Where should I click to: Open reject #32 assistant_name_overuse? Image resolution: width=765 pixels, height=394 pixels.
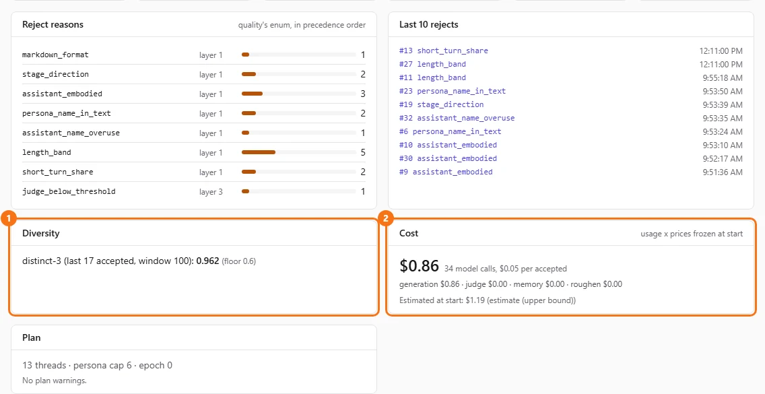click(x=457, y=118)
